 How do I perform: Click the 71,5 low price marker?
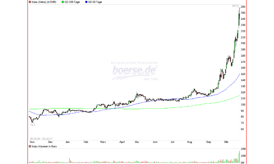[32, 125]
